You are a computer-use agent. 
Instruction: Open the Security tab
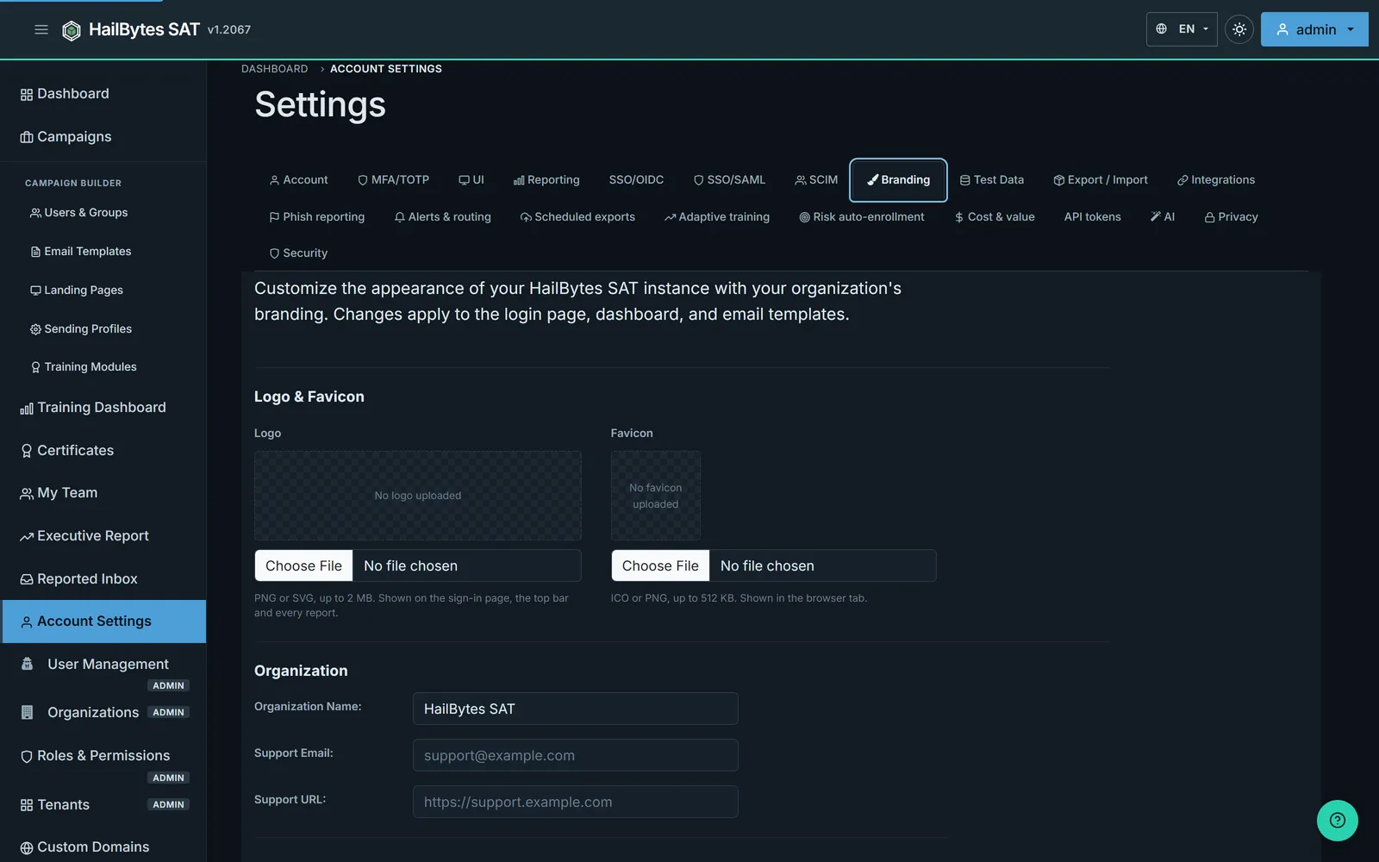click(298, 253)
